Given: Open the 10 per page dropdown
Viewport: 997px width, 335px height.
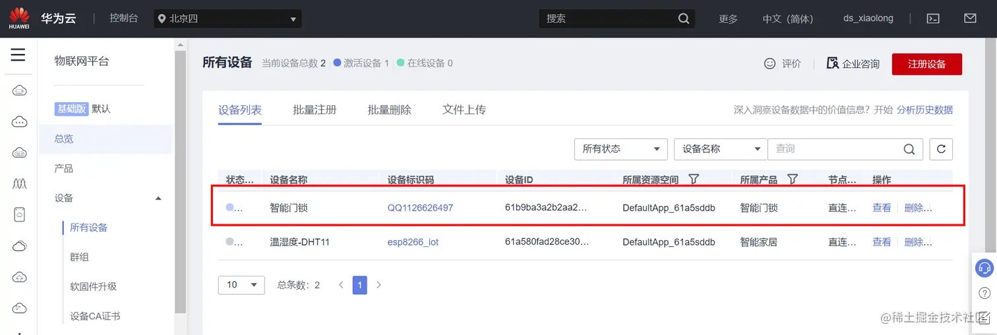Looking at the screenshot, I should click(241, 285).
